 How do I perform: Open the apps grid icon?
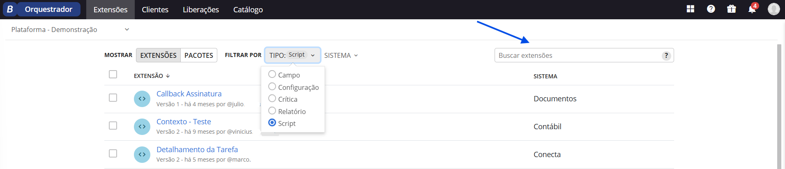(x=691, y=9)
